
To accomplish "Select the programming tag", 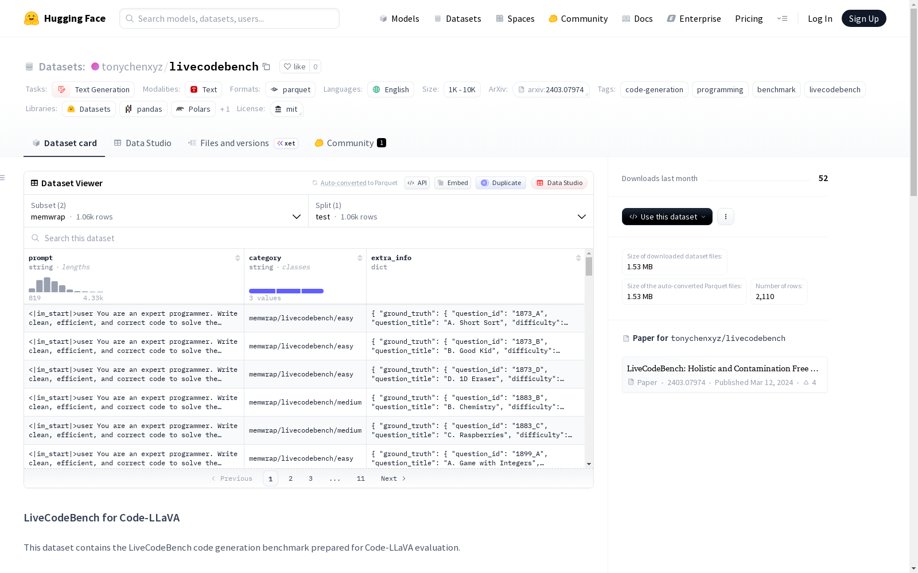I will pos(720,89).
